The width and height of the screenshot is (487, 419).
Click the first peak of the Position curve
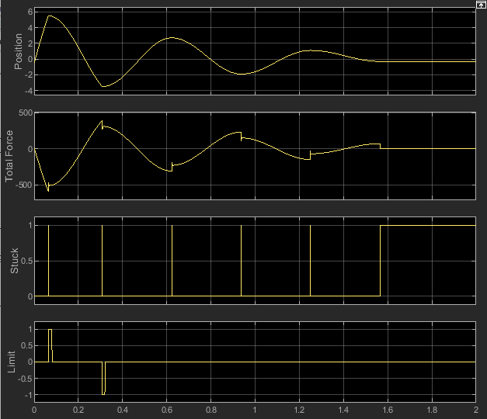(50, 16)
